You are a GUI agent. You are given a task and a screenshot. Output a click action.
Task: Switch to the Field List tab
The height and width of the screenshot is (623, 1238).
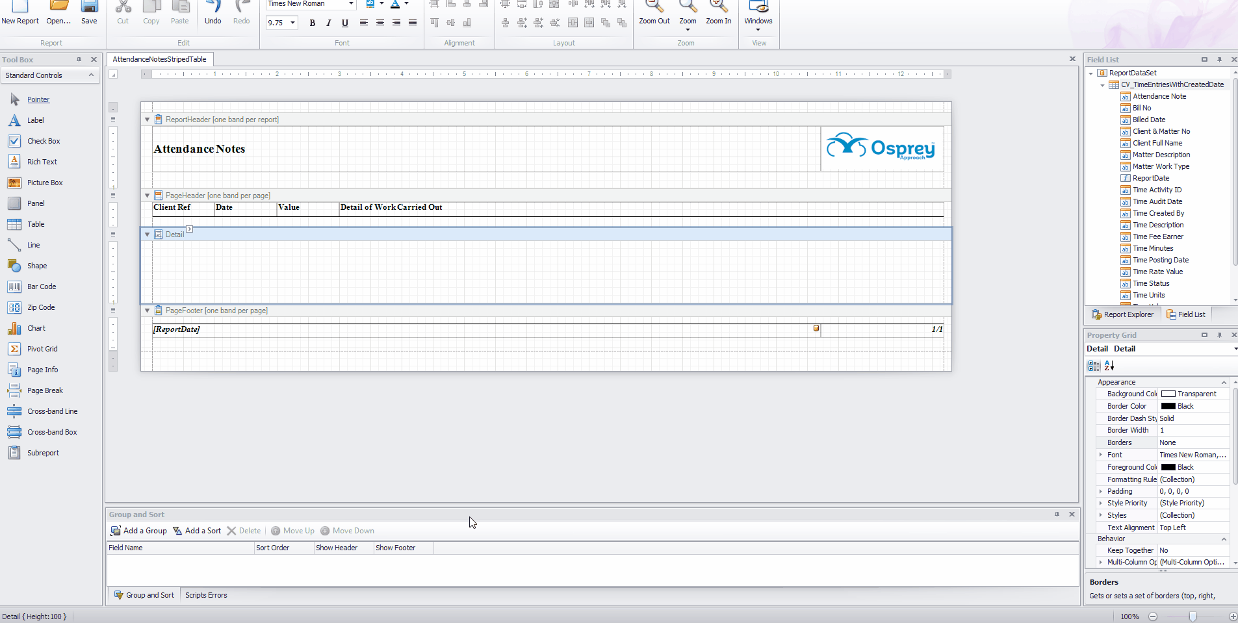(x=1185, y=314)
